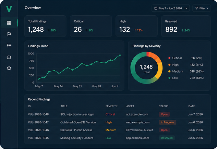Click the last data point on trend chart
The height and width of the screenshot is (149, 217).
pos(120,55)
